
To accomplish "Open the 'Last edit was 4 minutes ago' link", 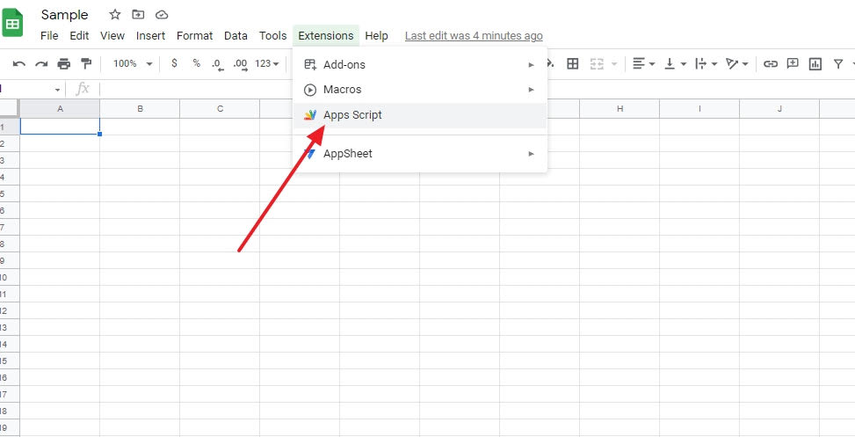I will tap(473, 36).
